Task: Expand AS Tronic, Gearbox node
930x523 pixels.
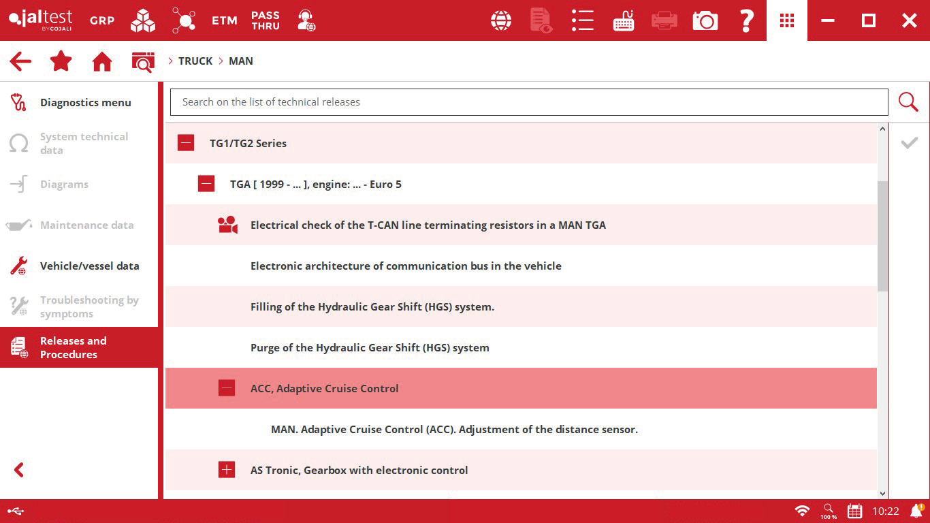Action: 227,470
